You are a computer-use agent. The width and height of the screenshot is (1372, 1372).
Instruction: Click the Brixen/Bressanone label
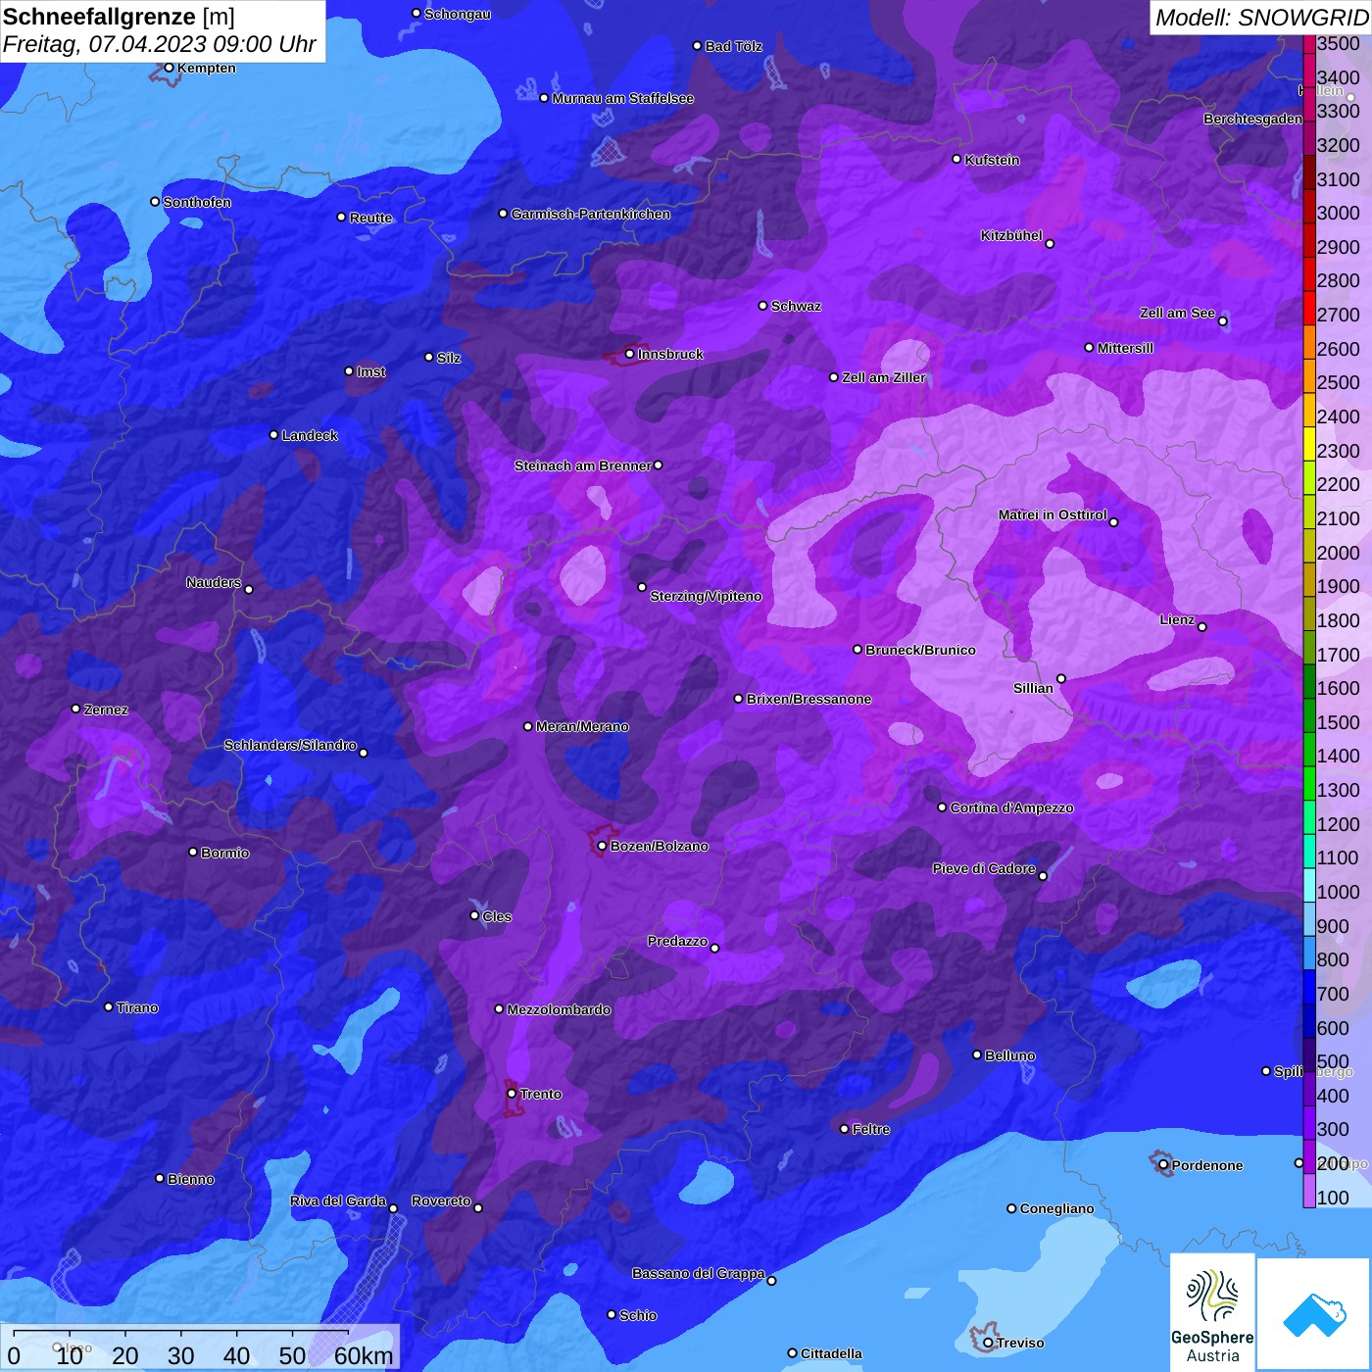tap(808, 699)
